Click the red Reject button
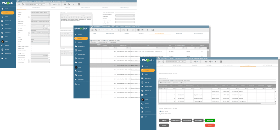The height and width of the screenshot is (130, 280). click(210, 125)
